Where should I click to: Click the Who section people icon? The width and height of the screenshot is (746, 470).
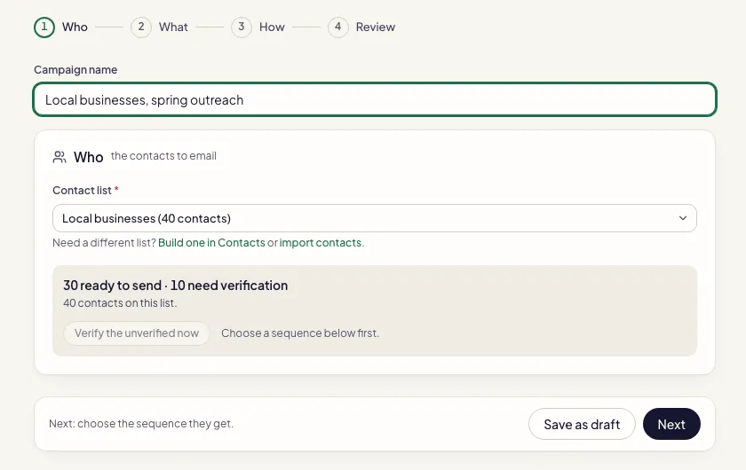click(x=60, y=157)
